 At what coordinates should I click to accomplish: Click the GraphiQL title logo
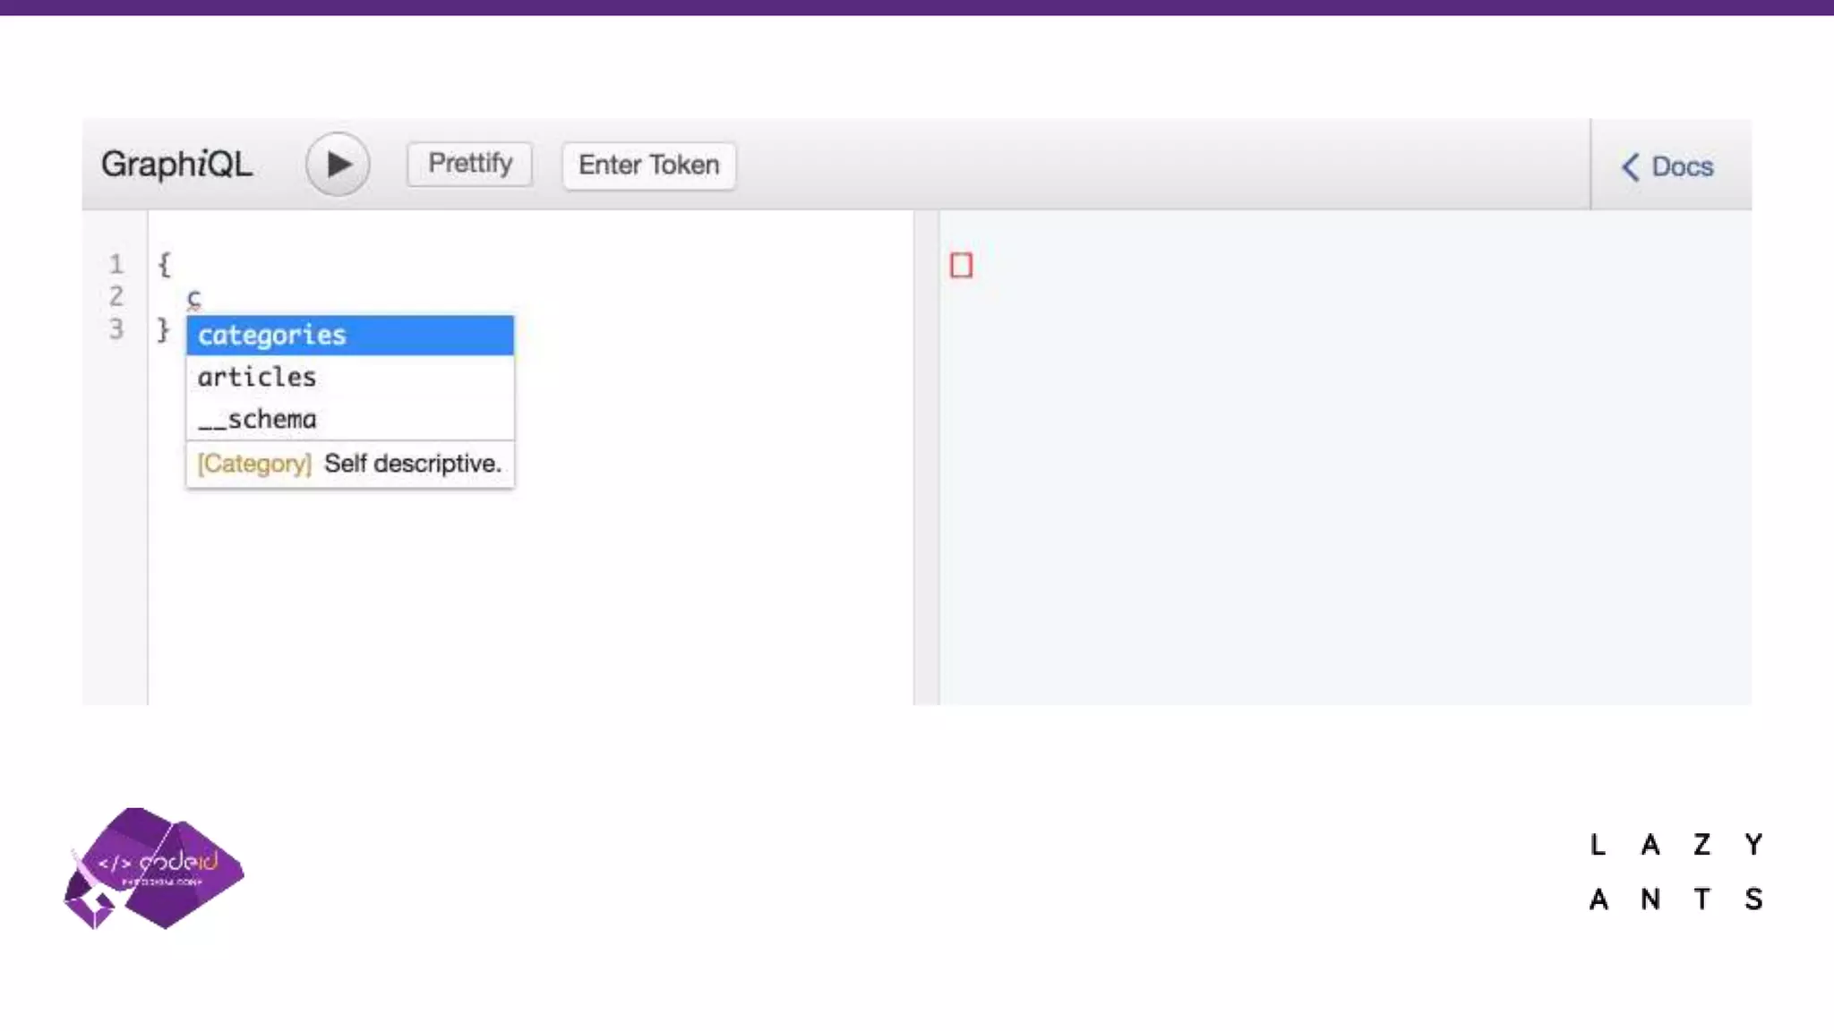click(x=176, y=165)
